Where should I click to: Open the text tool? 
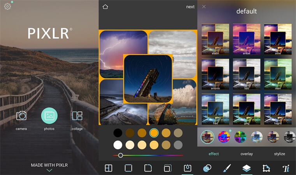[x=286, y=168]
